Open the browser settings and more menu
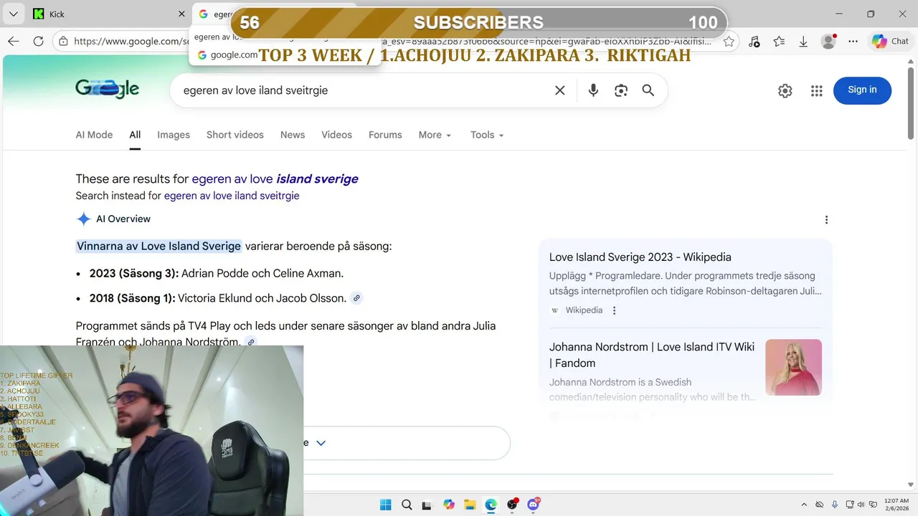918x516 pixels. tap(853, 42)
